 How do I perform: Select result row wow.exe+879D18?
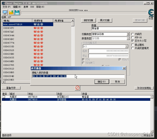point(28,24)
